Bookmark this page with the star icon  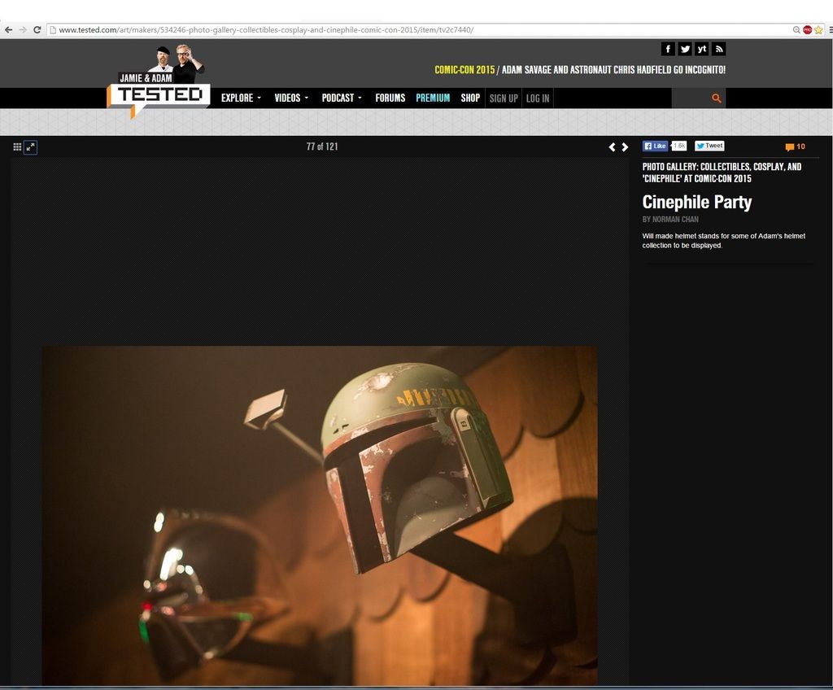tap(818, 30)
